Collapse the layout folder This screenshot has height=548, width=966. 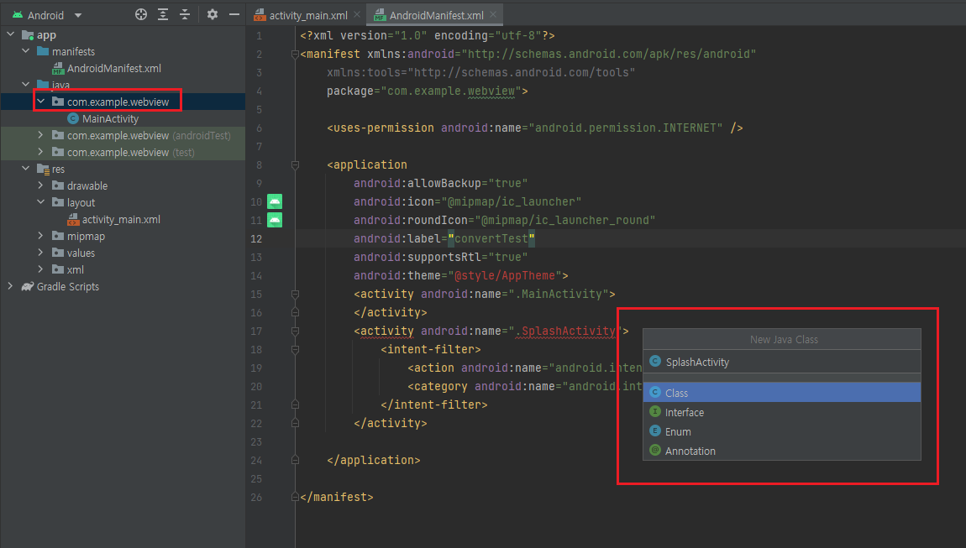click(x=40, y=202)
